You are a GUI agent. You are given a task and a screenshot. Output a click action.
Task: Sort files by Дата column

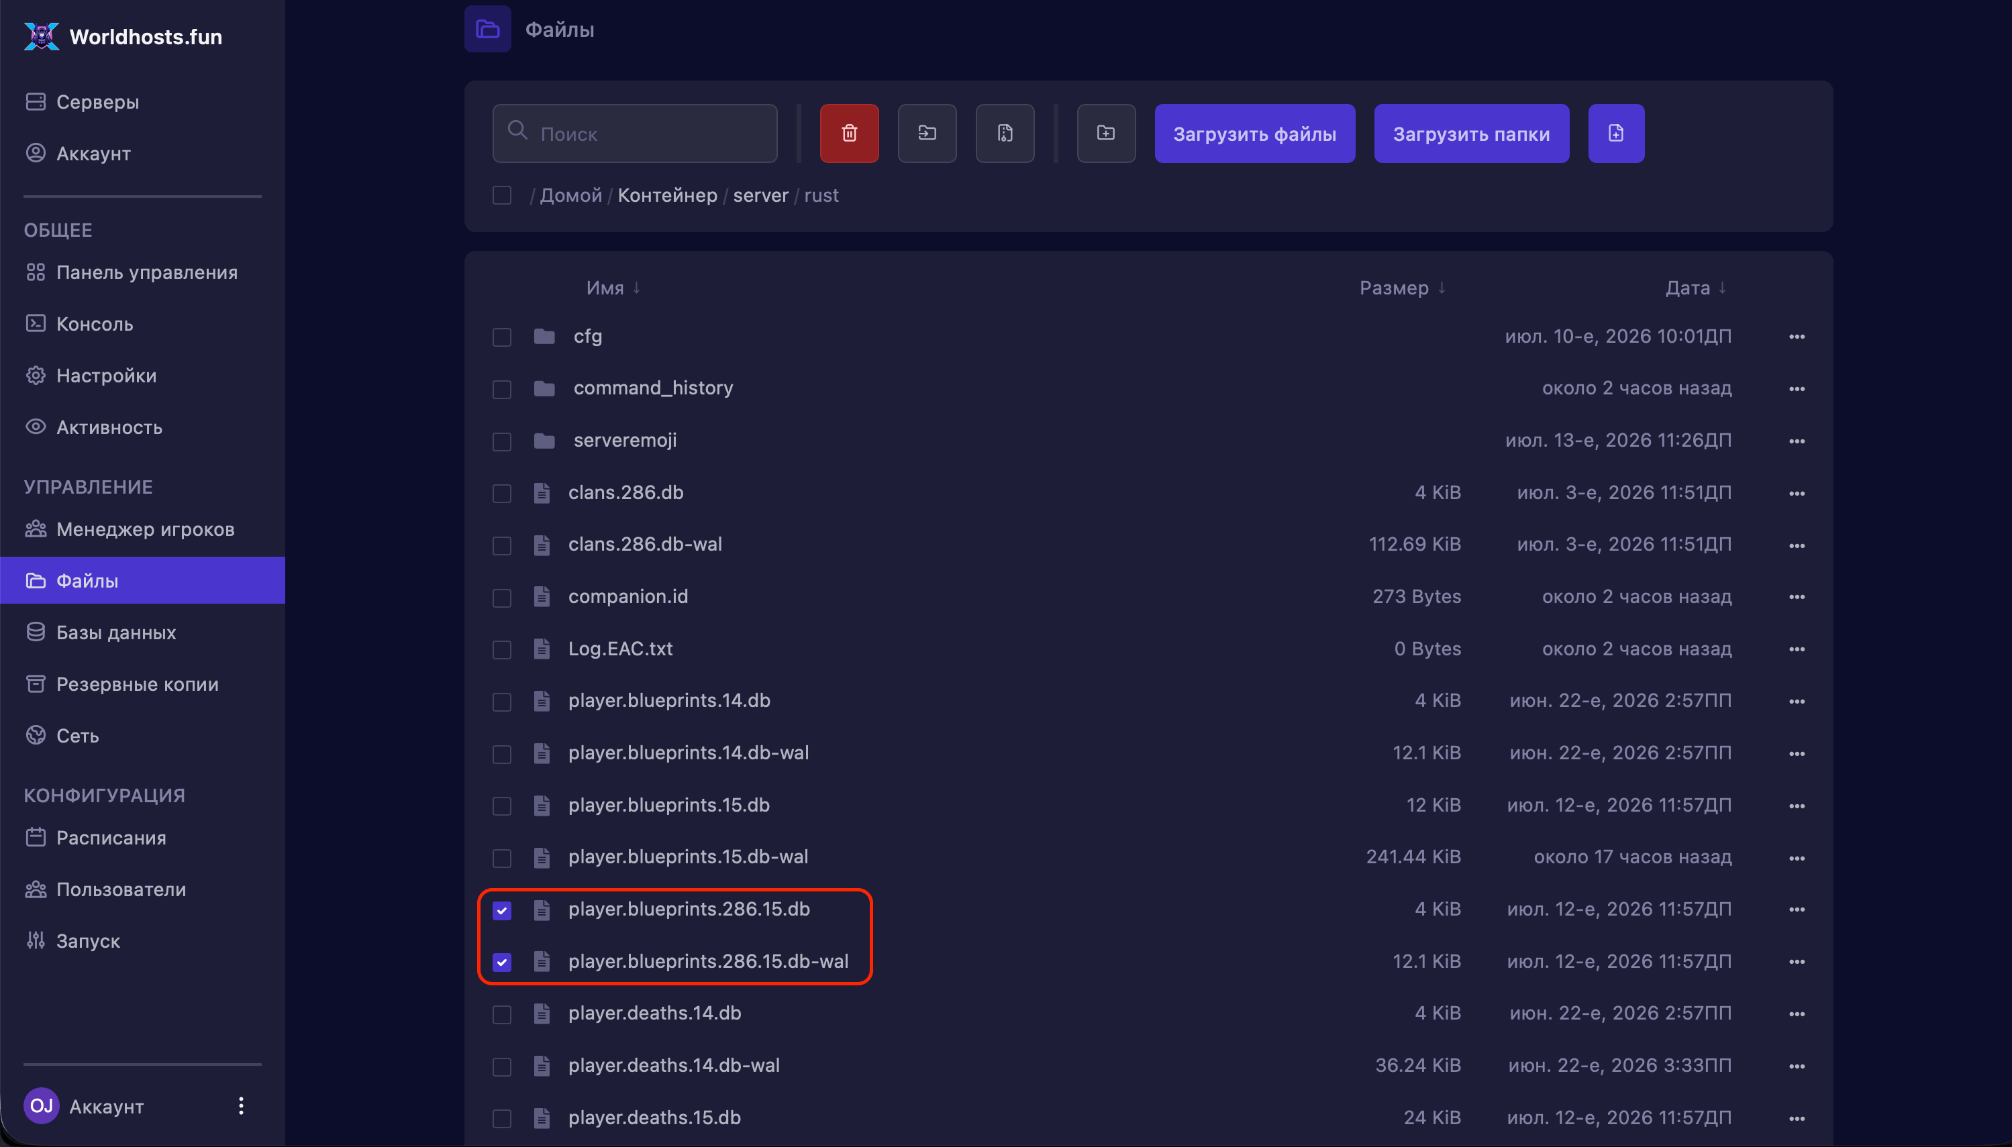(x=1695, y=288)
